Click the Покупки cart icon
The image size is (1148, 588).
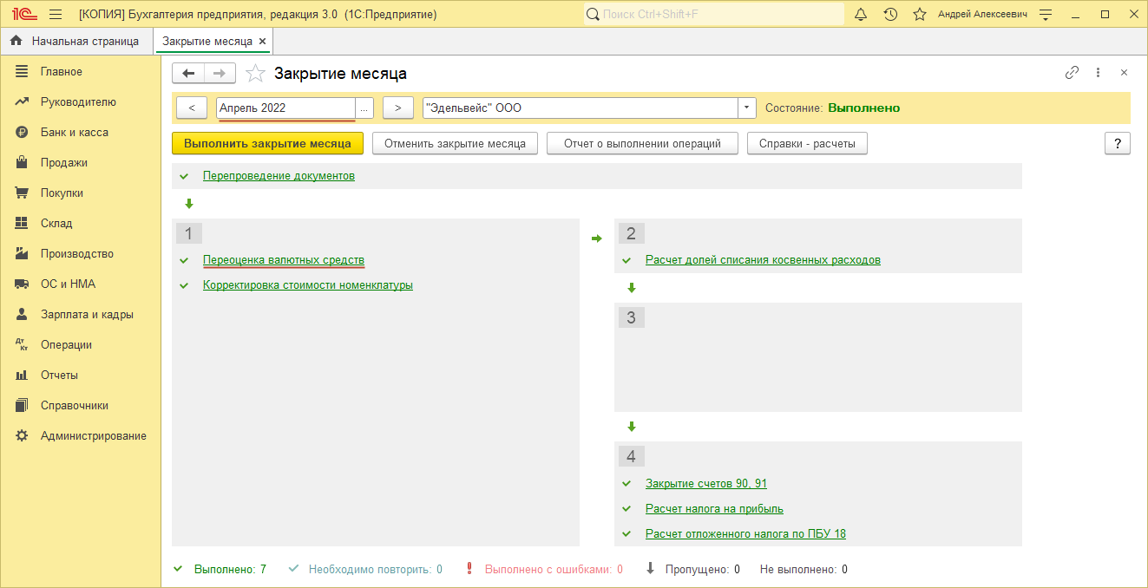(x=23, y=193)
